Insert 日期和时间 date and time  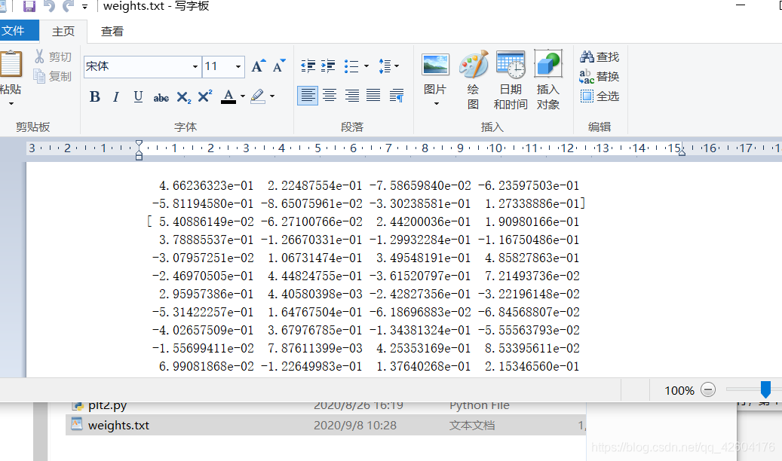point(511,80)
